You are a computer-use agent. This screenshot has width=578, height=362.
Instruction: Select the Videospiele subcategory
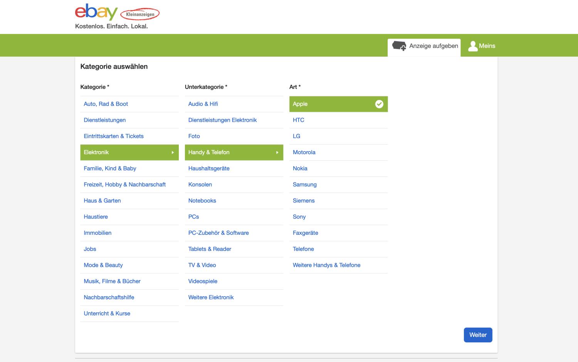coord(234,281)
